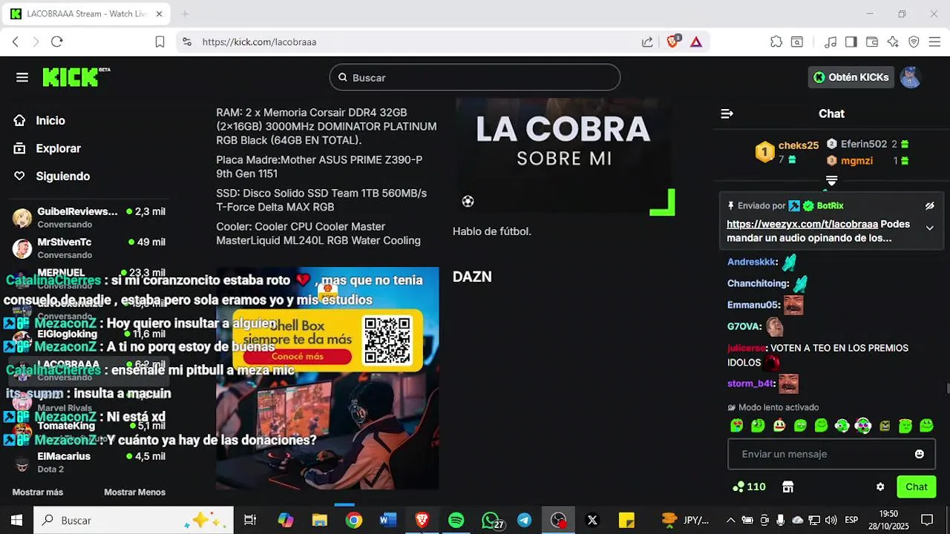Toggle browser sidebar panel

[x=851, y=42]
